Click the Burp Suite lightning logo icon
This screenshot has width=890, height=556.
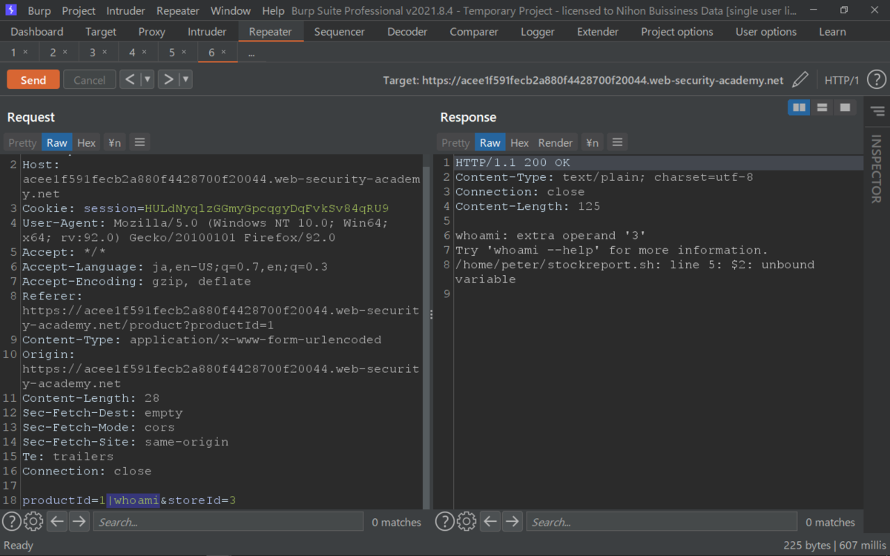[x=11, y=10]
